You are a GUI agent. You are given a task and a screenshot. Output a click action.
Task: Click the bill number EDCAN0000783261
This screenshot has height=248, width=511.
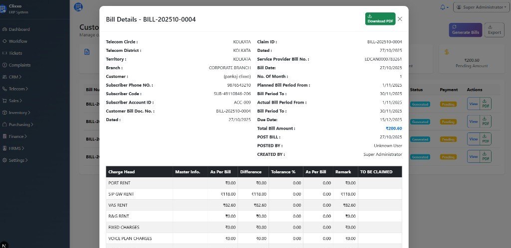[383, 59]
